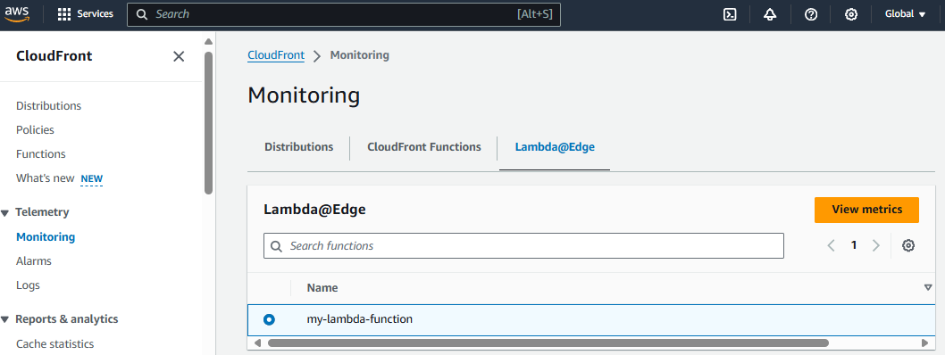The image size is (945, 355).
Task: Open the help question mark icon
Action: point(811,14)
